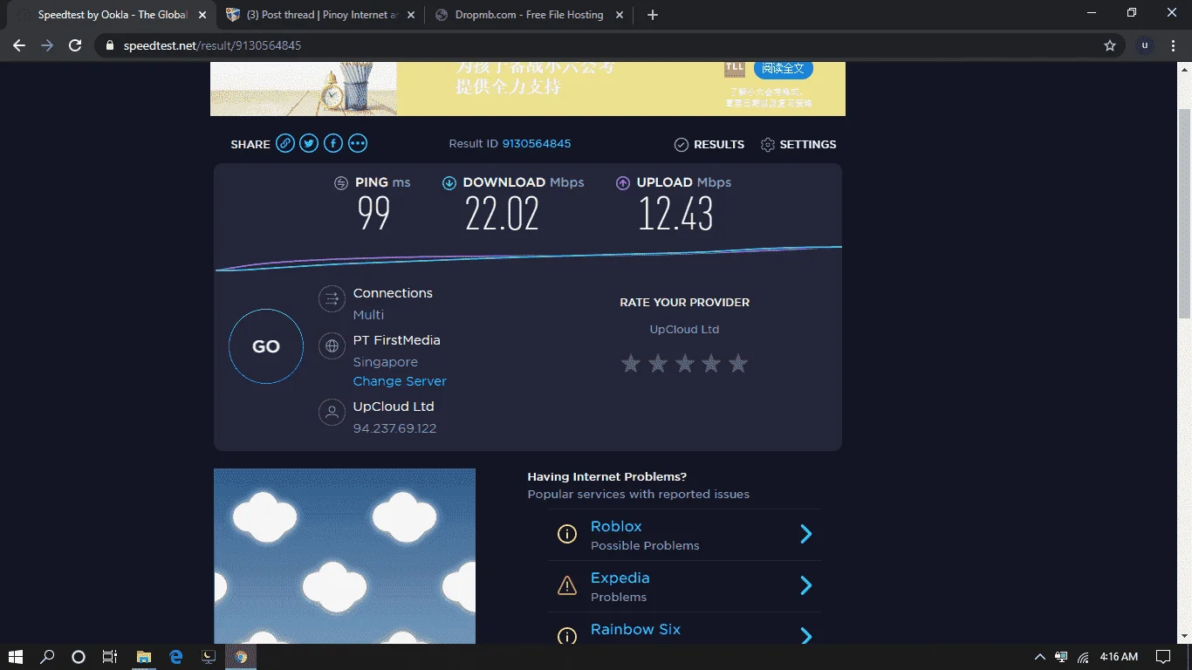Open the browser profile avatar

pyautogui.click(x=1145, y=45)
